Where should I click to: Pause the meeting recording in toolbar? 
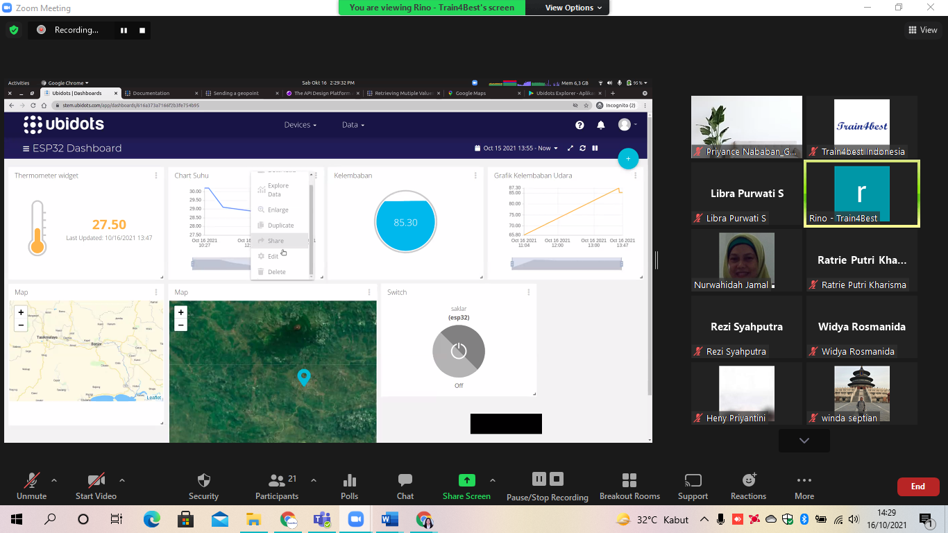point(539,479)
